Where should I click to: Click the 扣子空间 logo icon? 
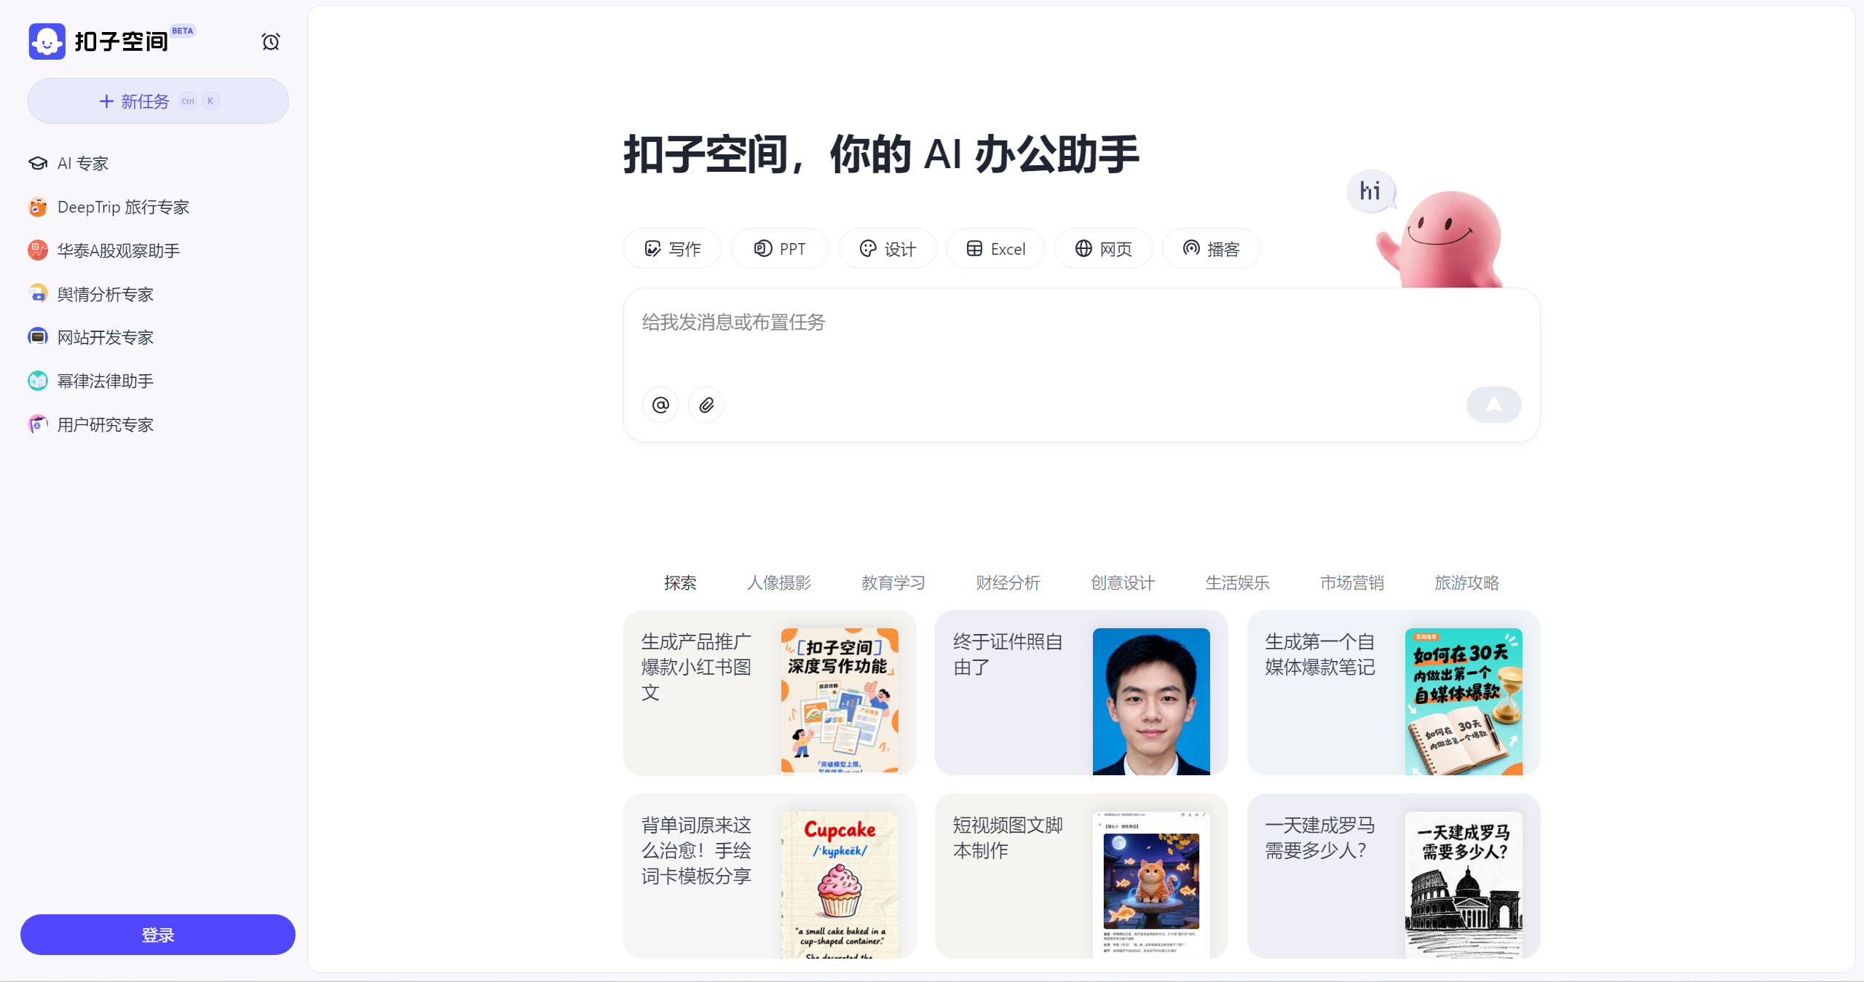coord(47,41)
